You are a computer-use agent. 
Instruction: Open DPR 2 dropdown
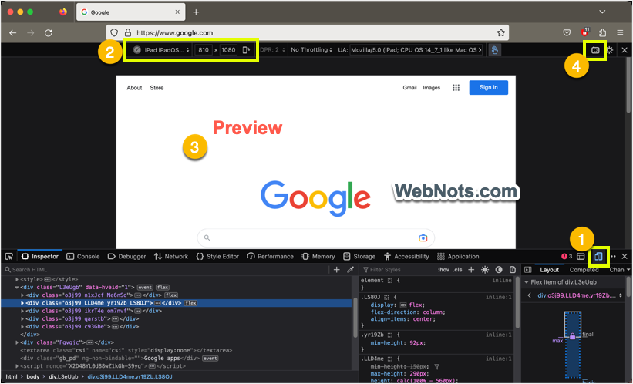272,50
